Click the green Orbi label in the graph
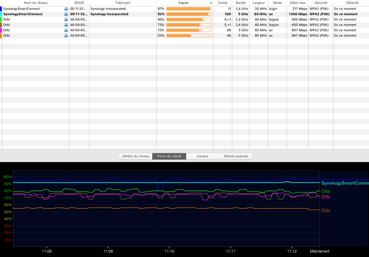 [326, 191]
